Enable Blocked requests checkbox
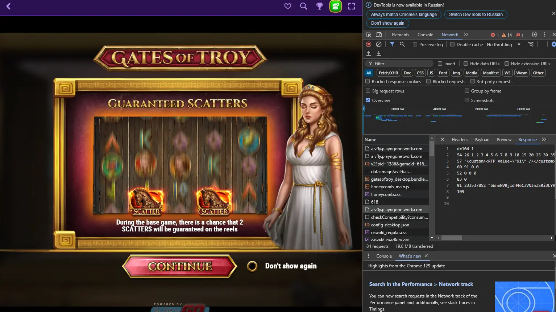Screen dimensions: 556x312 click(x=428, y=81)
